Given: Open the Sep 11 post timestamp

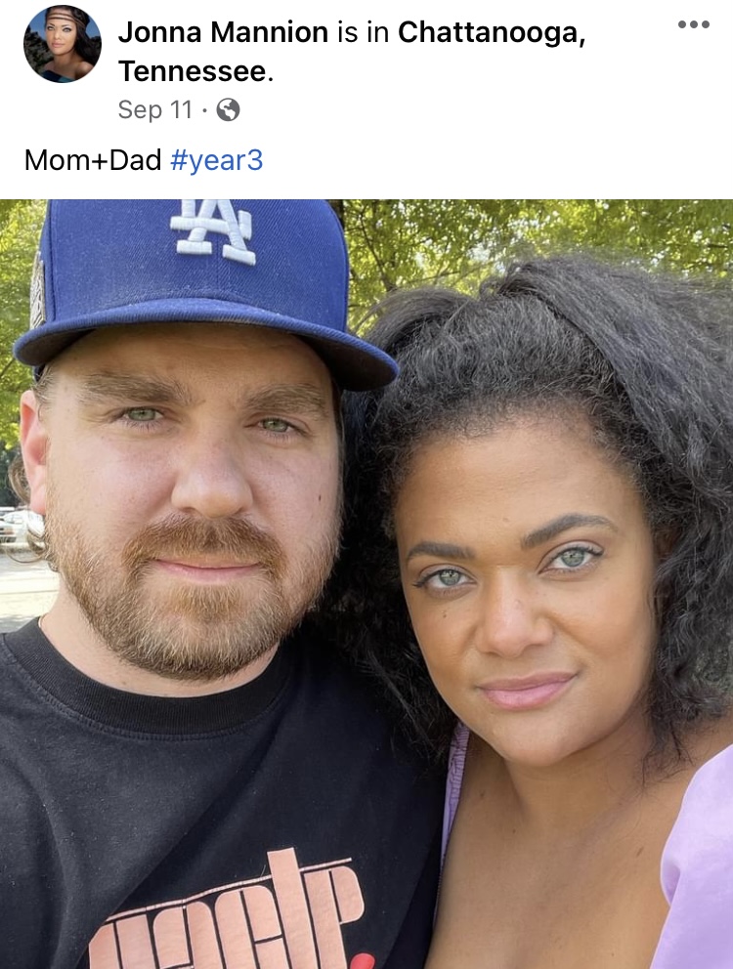Looking at the screenshot, I should click(x=155, y=110).
